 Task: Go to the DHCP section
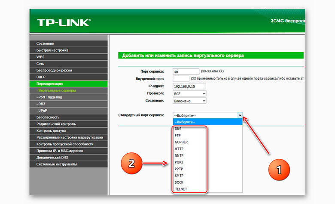coord(68,77)
